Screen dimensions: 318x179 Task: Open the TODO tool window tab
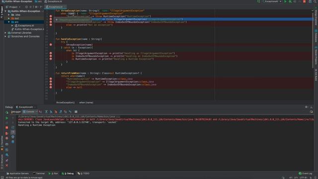point(83,174)
